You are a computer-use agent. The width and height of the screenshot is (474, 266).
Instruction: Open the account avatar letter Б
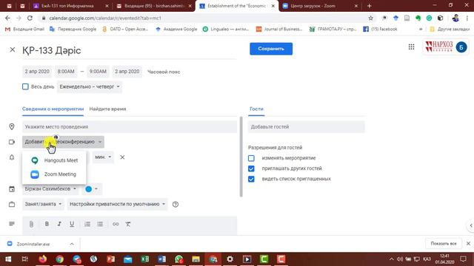[x=461, y=47]
